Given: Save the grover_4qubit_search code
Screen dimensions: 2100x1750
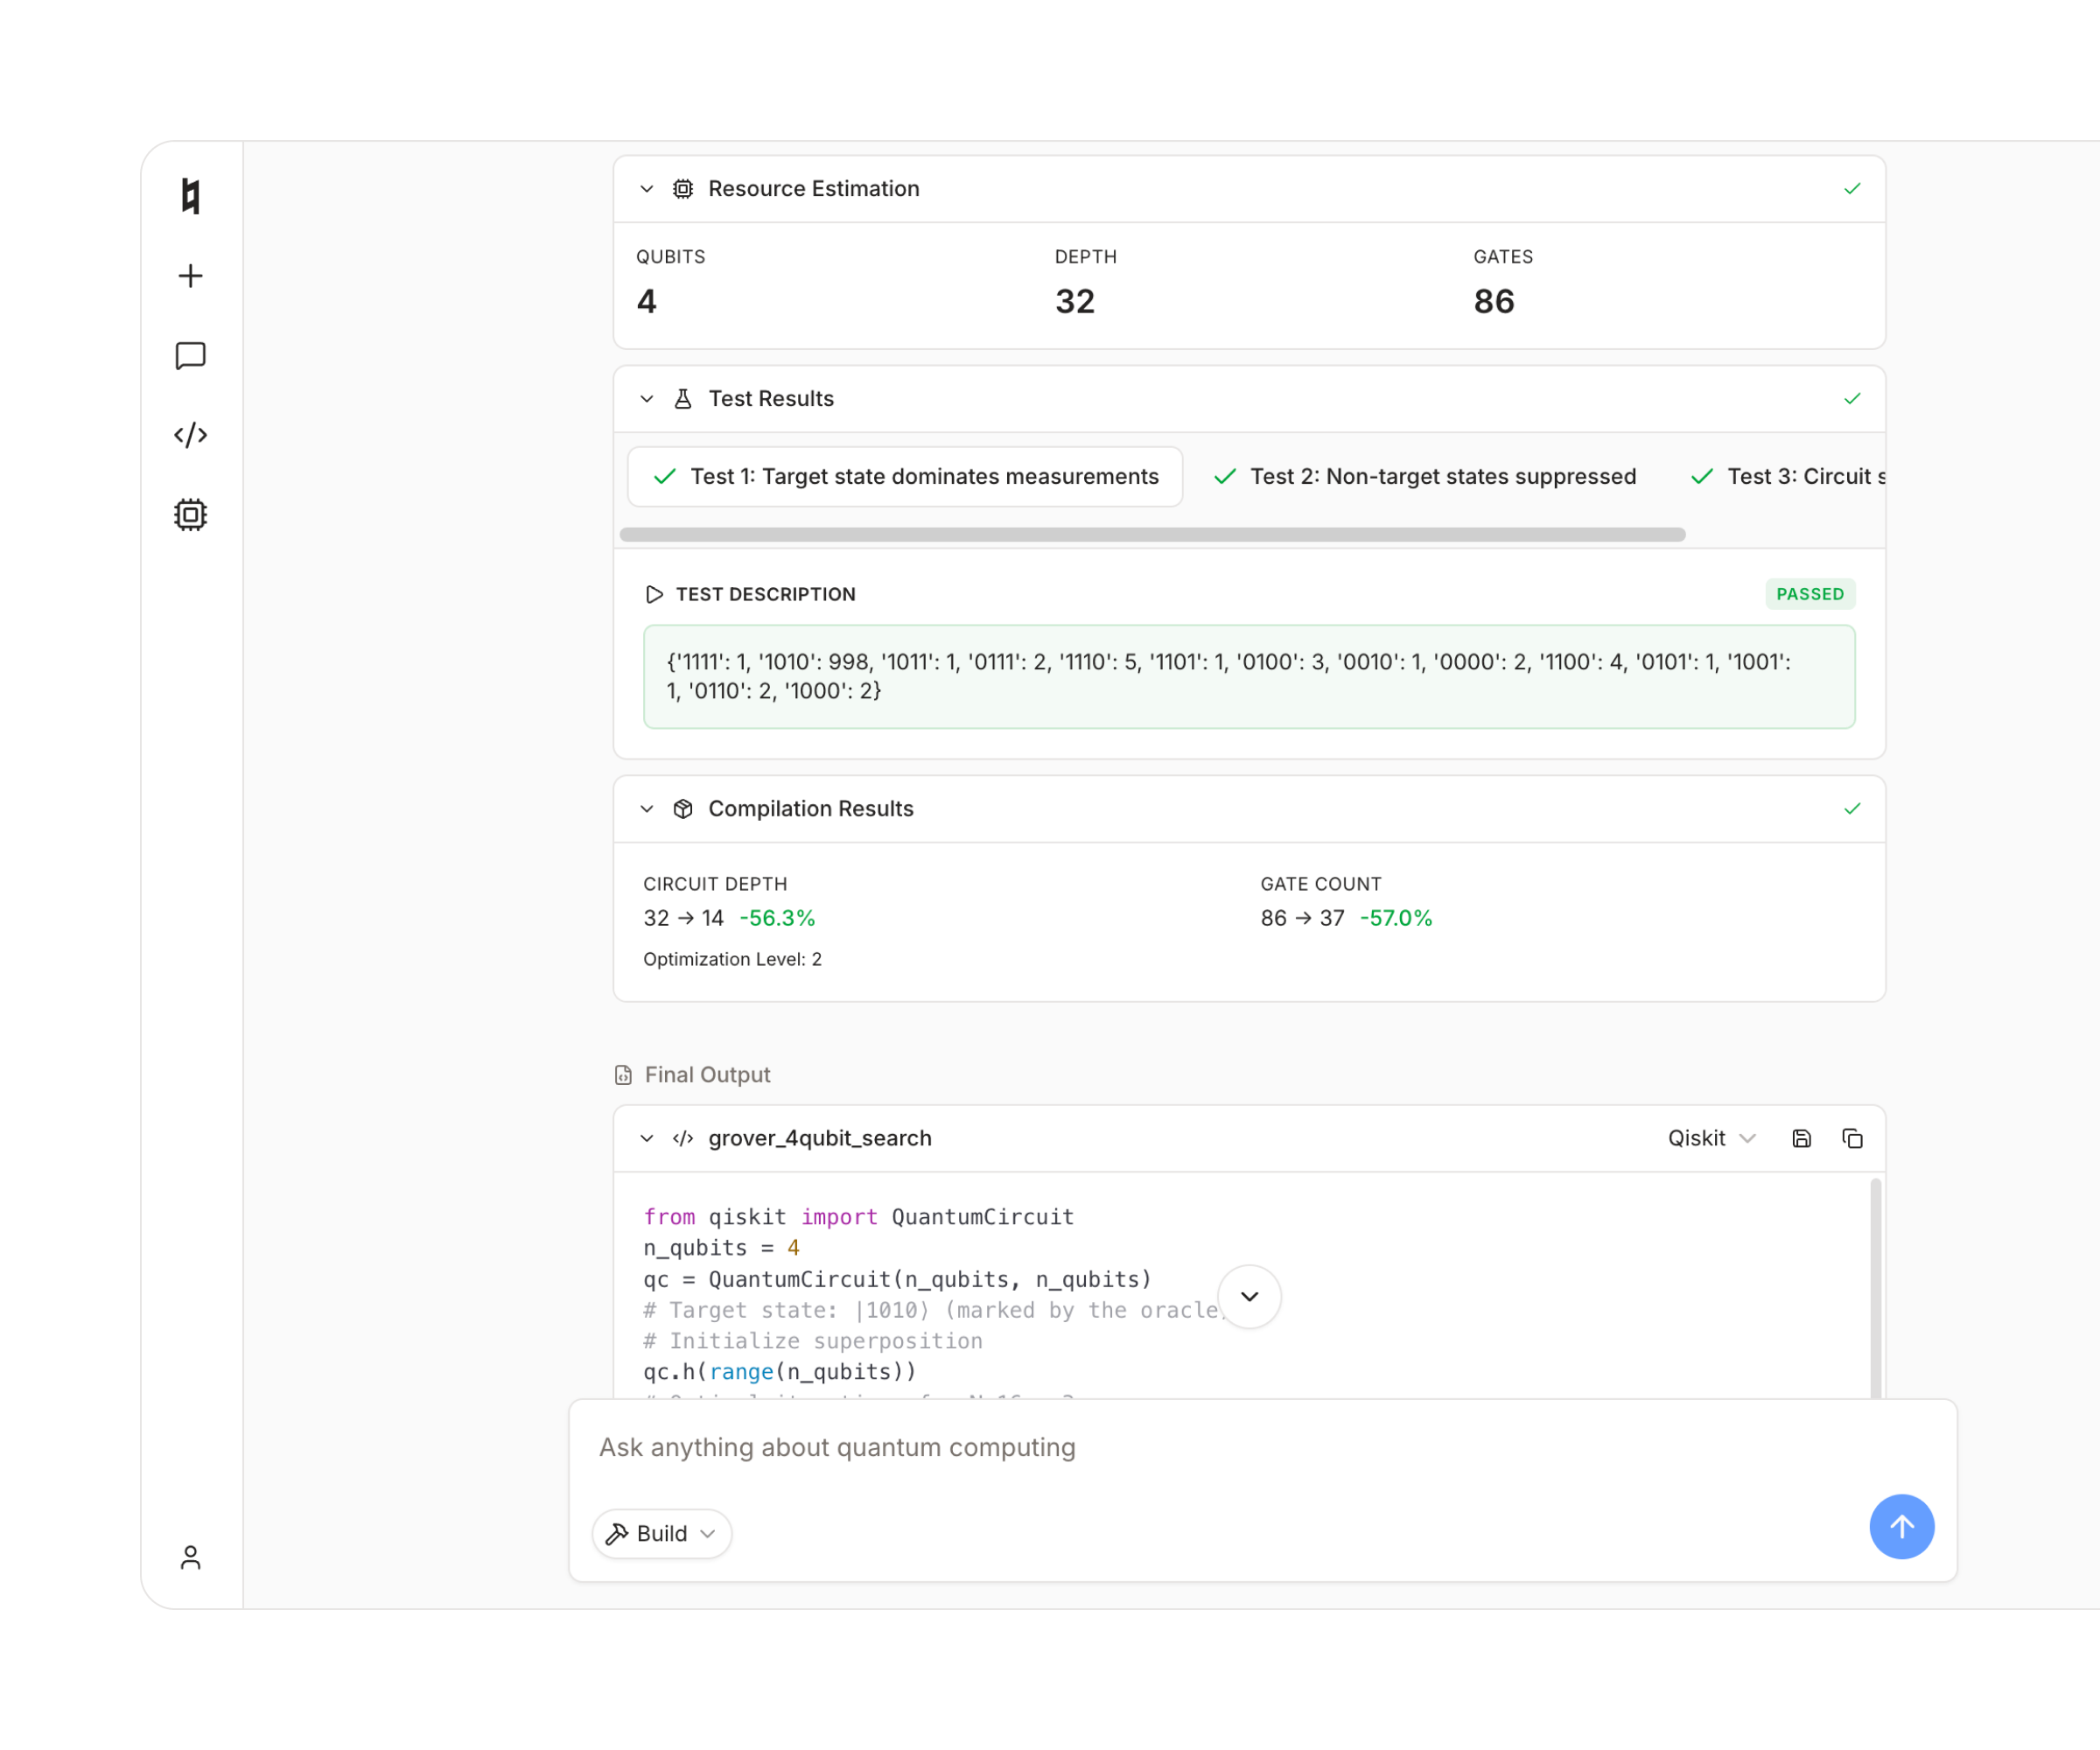Looking at the screenshot, I should [1802, 1138].
